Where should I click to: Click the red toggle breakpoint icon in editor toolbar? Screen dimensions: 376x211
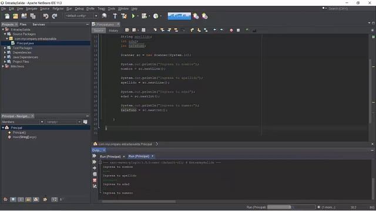point(231,30)
